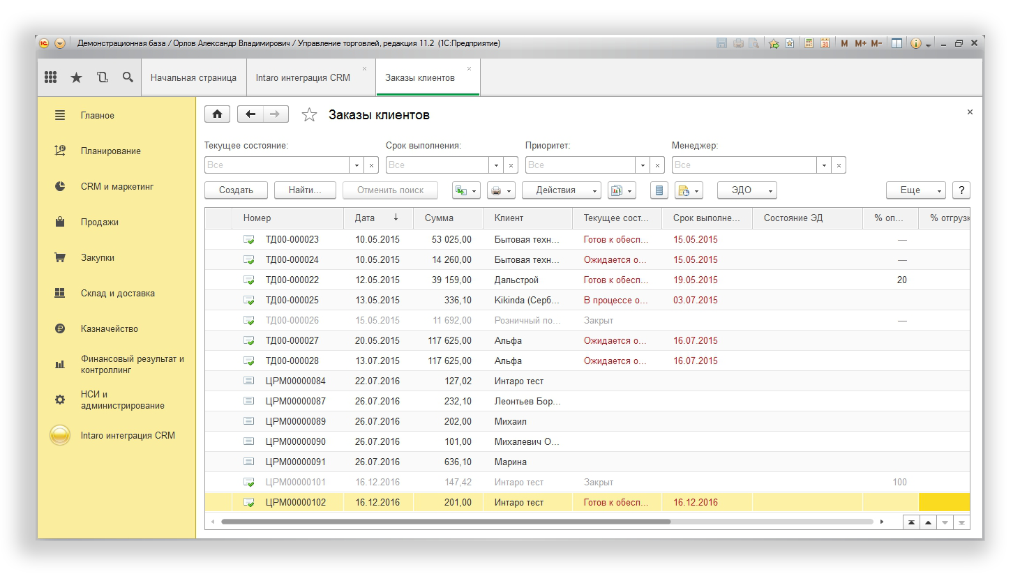Click the Intaro интеграция CRM yellow globe icon
1020x576 pixels.
coord(60,435)
